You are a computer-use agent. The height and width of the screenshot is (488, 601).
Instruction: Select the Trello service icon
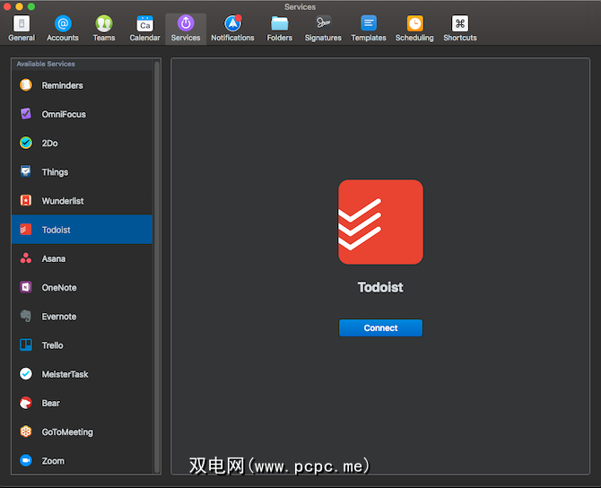point(25,345)
